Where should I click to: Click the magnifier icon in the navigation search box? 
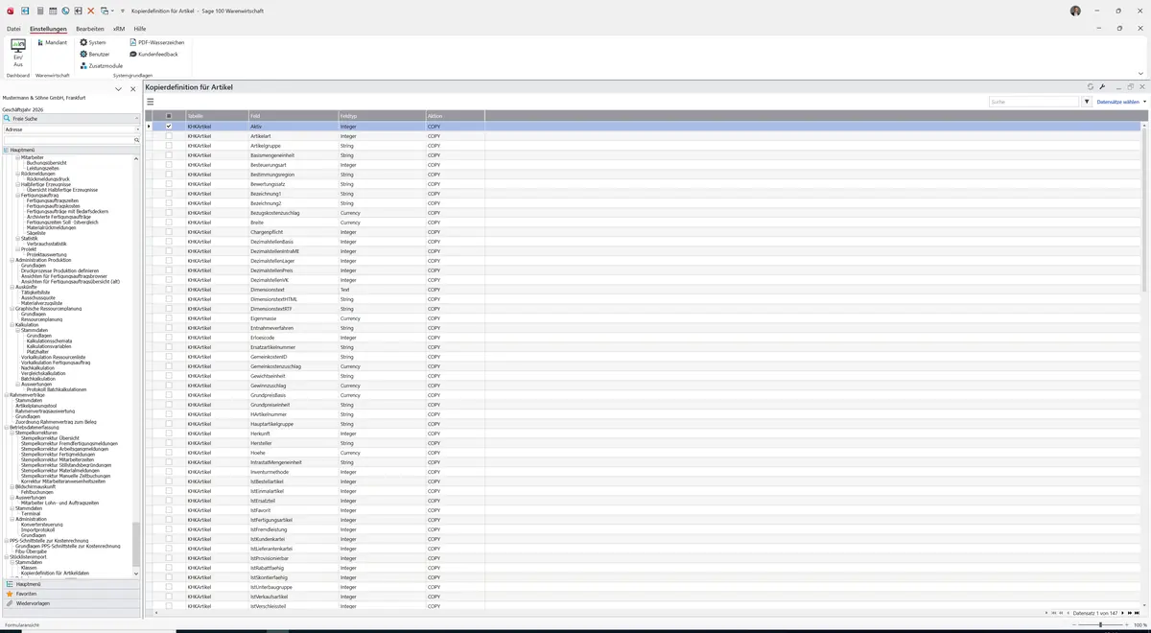(136, 140)
